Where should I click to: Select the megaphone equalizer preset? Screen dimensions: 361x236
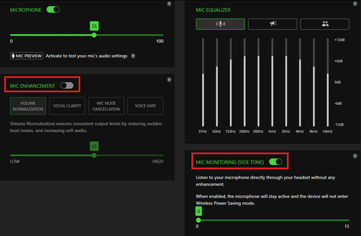click(x=272, y=24)
